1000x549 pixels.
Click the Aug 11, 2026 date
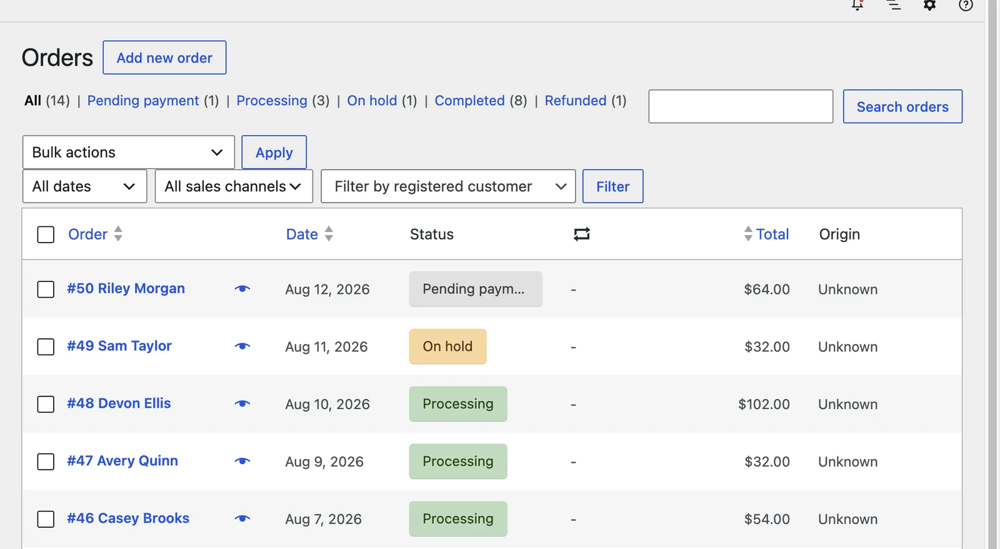pos(326,347)
